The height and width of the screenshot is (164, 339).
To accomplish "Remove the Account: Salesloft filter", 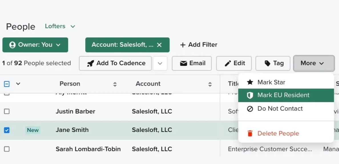I will pos(159,45).
